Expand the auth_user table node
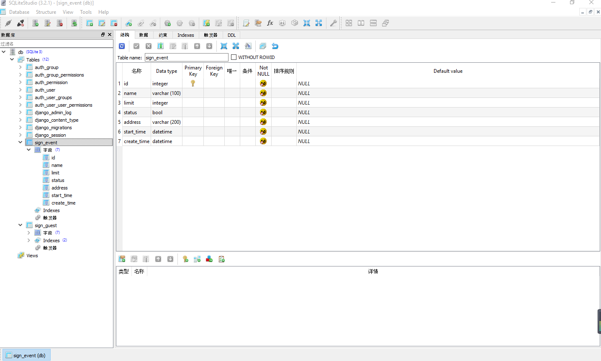Screen dimensions: 601x361 click(20, 90)
